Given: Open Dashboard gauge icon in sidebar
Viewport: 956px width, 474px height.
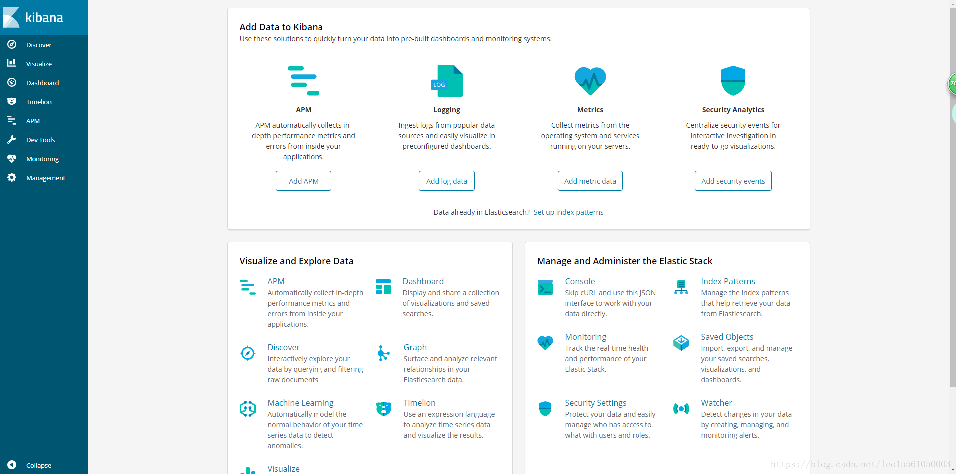Looking at the screenshot, I should pyautogui.click(x=12, y=82).
